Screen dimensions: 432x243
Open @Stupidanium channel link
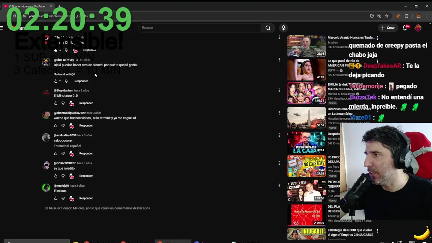[x=63, y=90]
